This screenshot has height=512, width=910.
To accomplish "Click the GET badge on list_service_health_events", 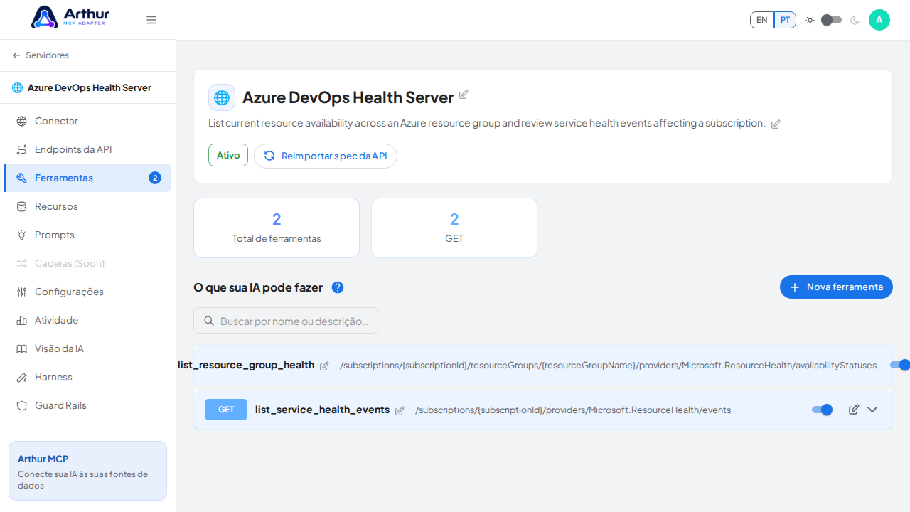I will click(x=226, y=410).
